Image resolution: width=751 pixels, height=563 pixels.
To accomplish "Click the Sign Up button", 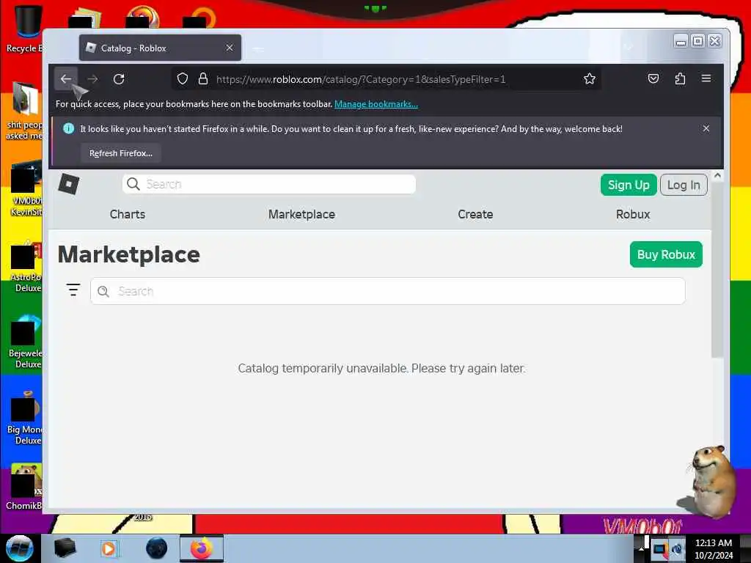I will point(629,185).
